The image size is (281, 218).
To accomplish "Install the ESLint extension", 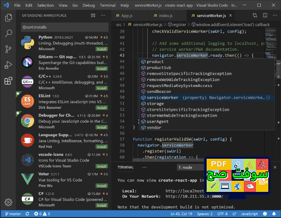I will (x=101, y=107).
